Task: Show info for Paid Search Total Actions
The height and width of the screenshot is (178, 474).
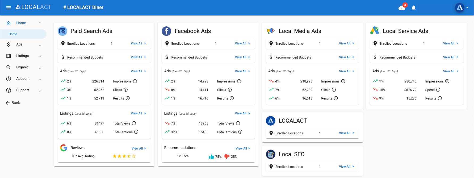Action: click(136, 132)
